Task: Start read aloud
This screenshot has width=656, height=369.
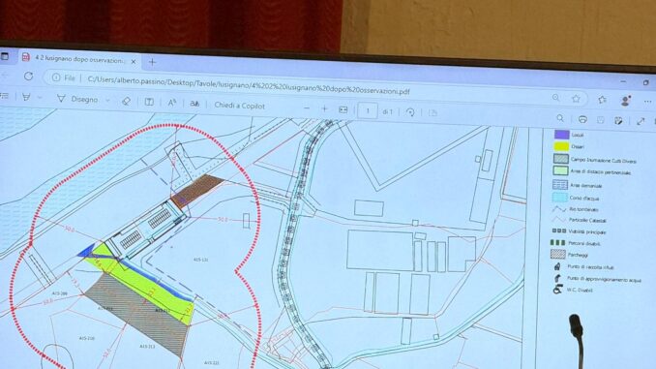Action: (x=172, y=103)
